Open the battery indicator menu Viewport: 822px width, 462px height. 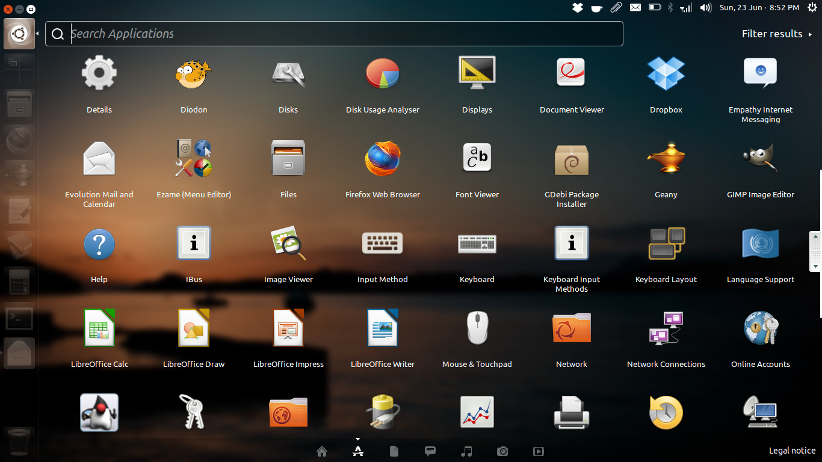655,8
